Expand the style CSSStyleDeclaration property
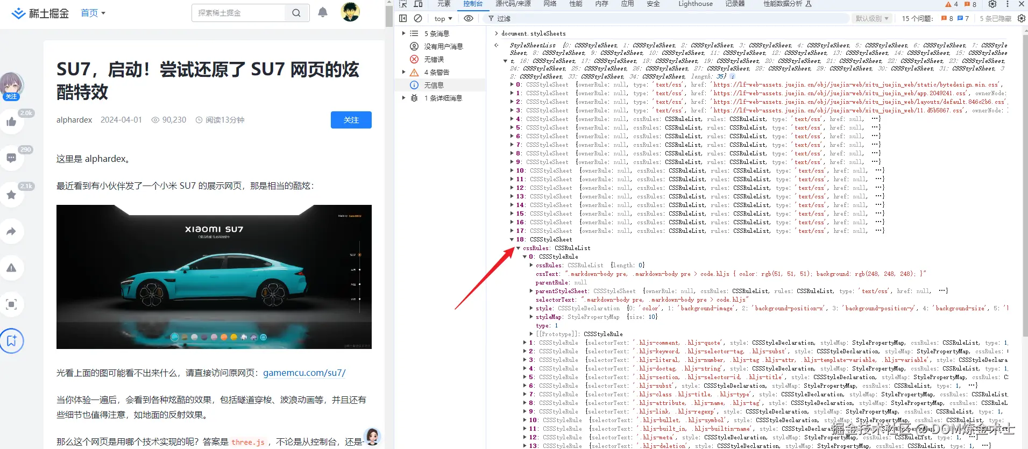Image resolution: width=1028 pixels, height=449 pixels. 531,308
